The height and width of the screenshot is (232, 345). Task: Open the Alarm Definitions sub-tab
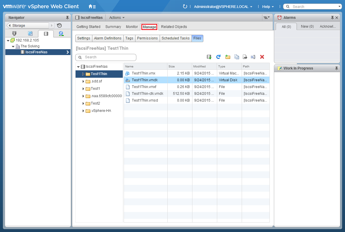tap(108, 38)
